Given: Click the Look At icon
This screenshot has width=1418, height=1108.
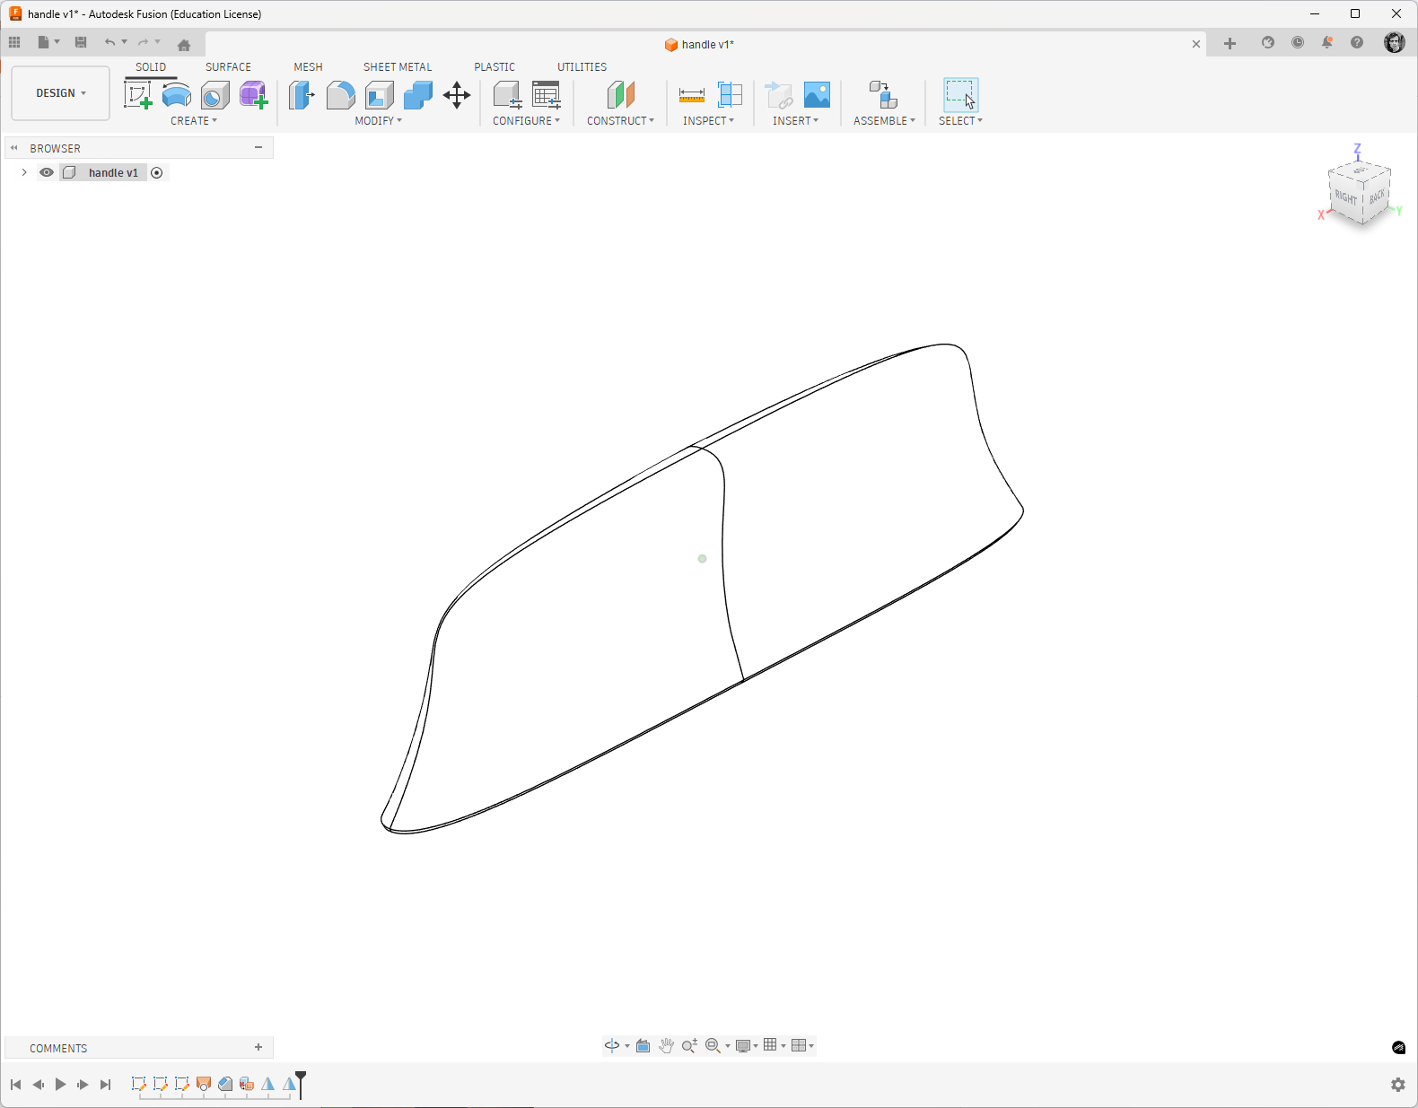Looking at the screenshot, I should click(x=643, y=1045).
